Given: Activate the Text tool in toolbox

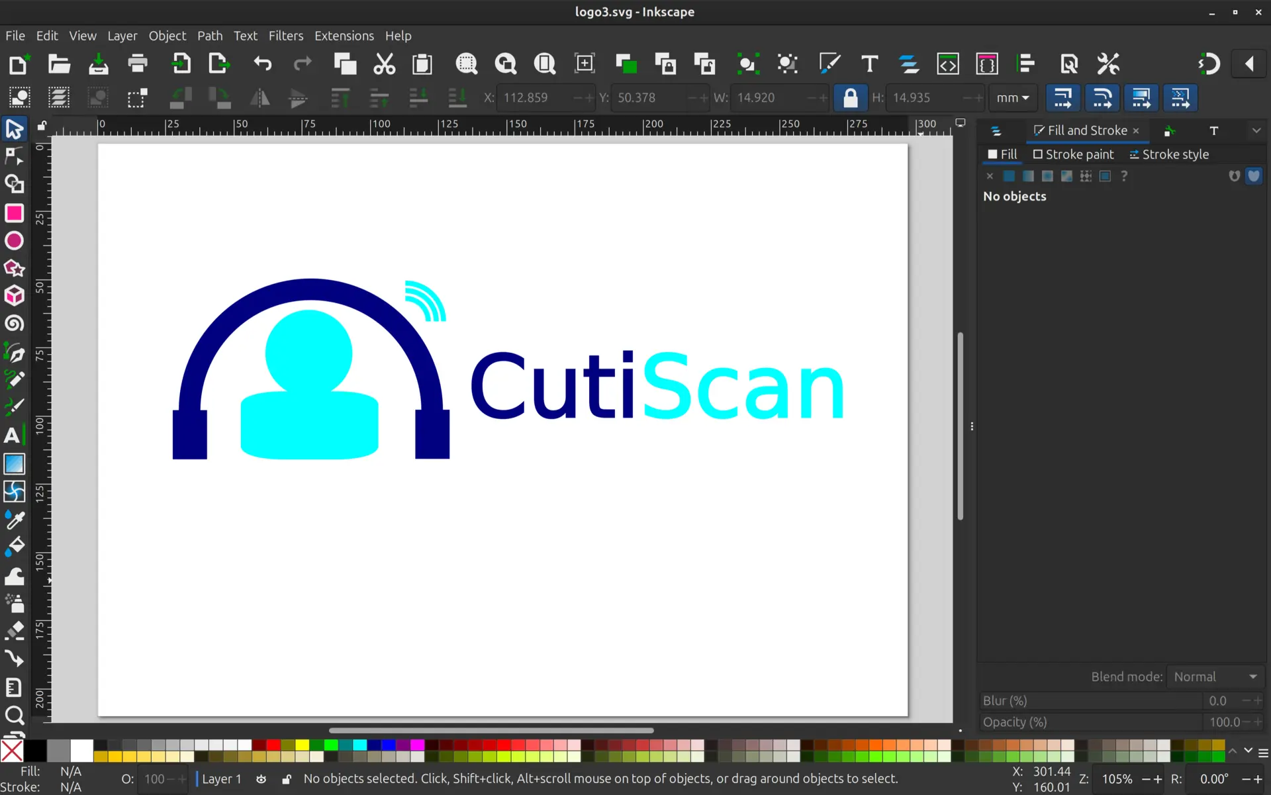Looking at the screenshot, I should 13,436.
